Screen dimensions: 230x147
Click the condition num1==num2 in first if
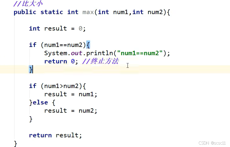[x=63, y=45]
